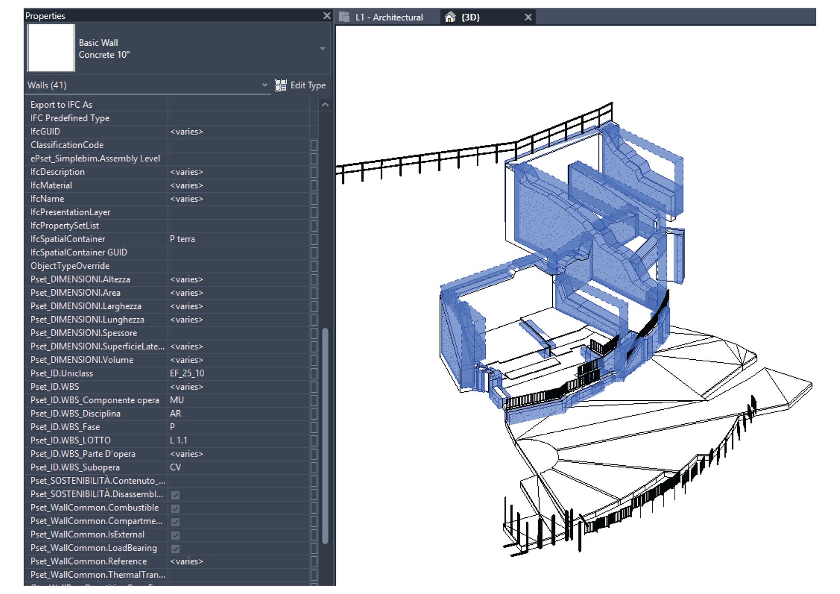Select Pset_ID.WBS property label
This screenshot has height=594, width=840.
55,387
